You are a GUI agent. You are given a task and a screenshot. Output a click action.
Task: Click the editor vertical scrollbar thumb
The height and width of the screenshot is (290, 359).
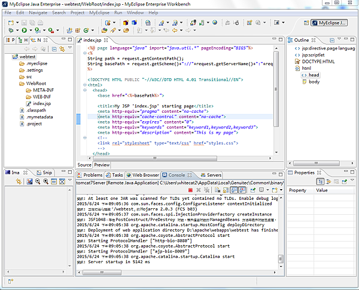(x=276, y=89)
